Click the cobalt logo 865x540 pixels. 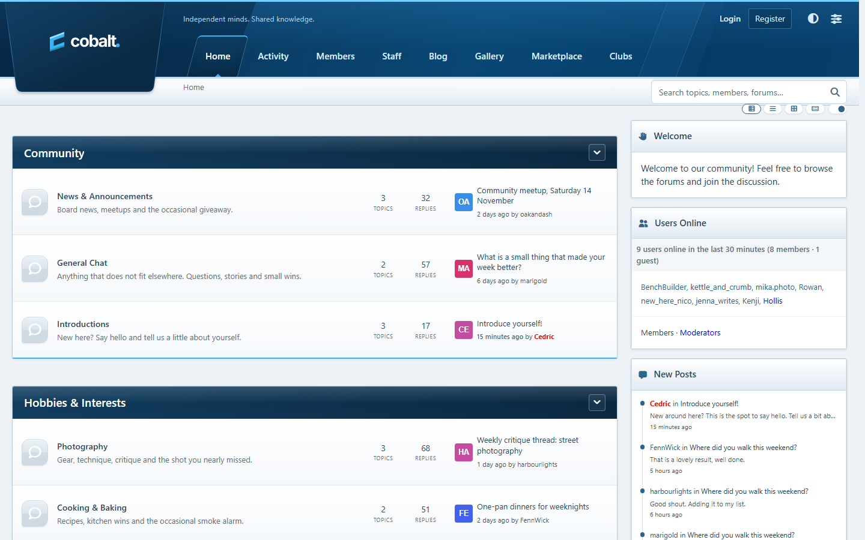click(x=85, y=41)
